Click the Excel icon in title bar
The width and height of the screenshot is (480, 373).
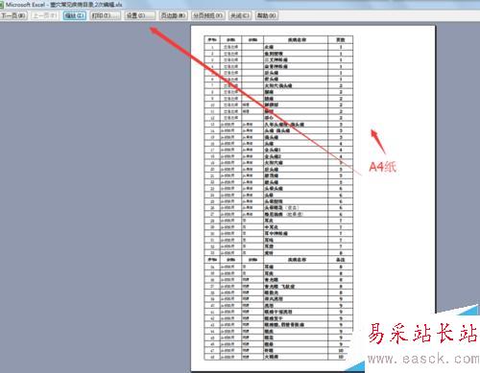pos(2,5)
